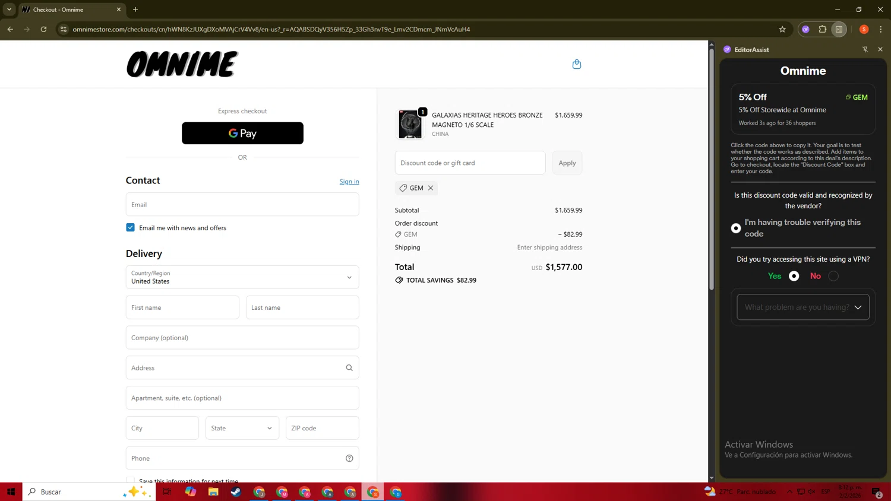Click the Total amount $1,577.00
The width and height of the screenshot is (891, 501).
pos(564,267)
